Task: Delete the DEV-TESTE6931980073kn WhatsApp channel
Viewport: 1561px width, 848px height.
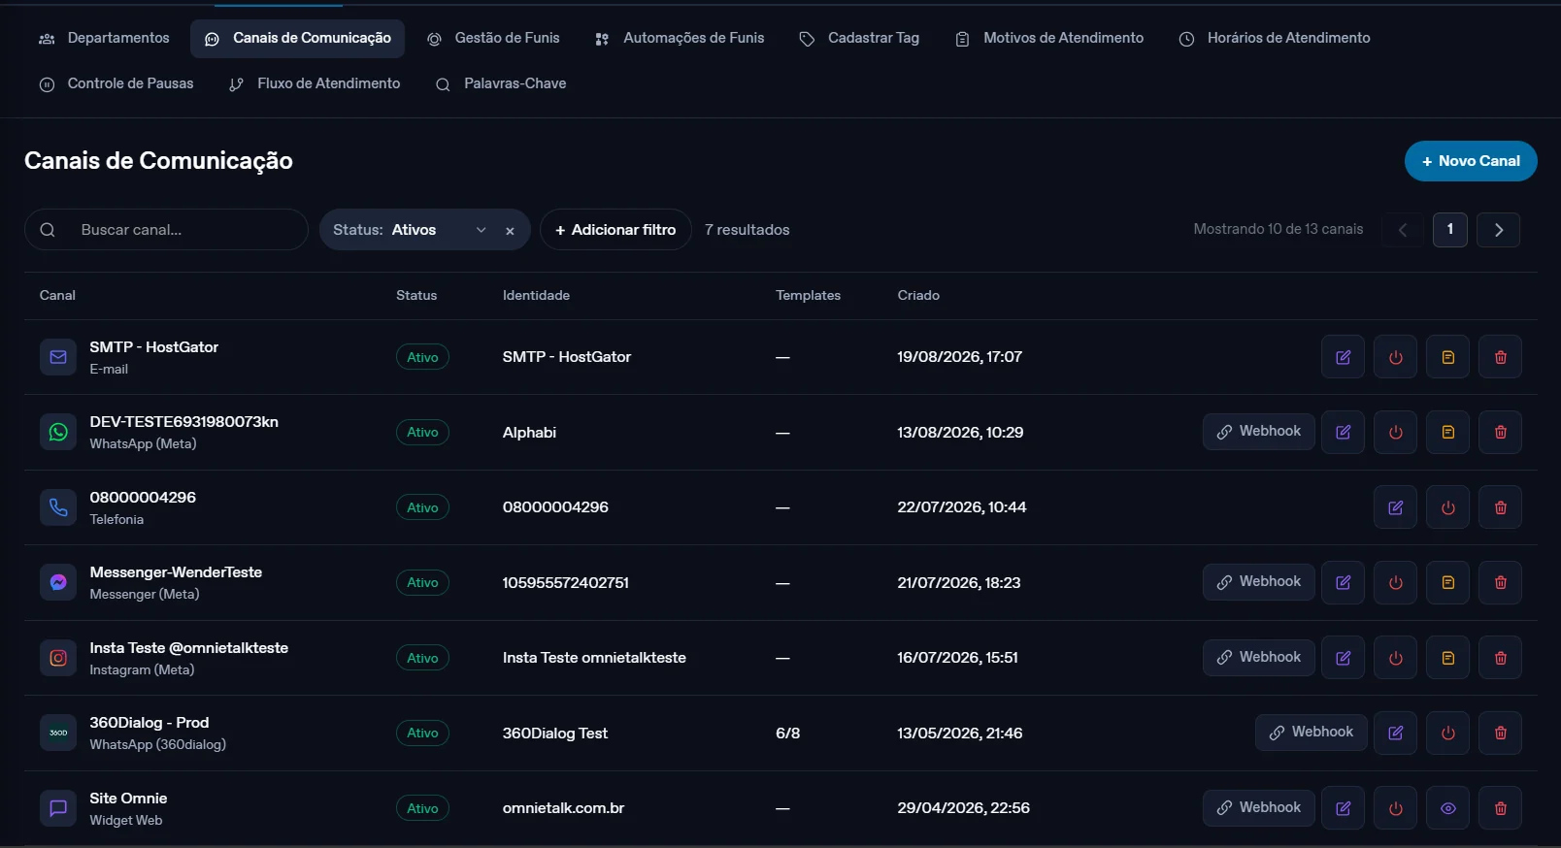Action: click(x=1501, y=432)
